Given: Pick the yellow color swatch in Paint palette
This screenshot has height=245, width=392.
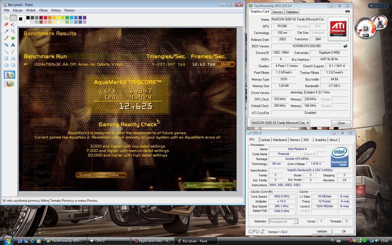Looking at the screenshot, I should (x=59, y=18).
